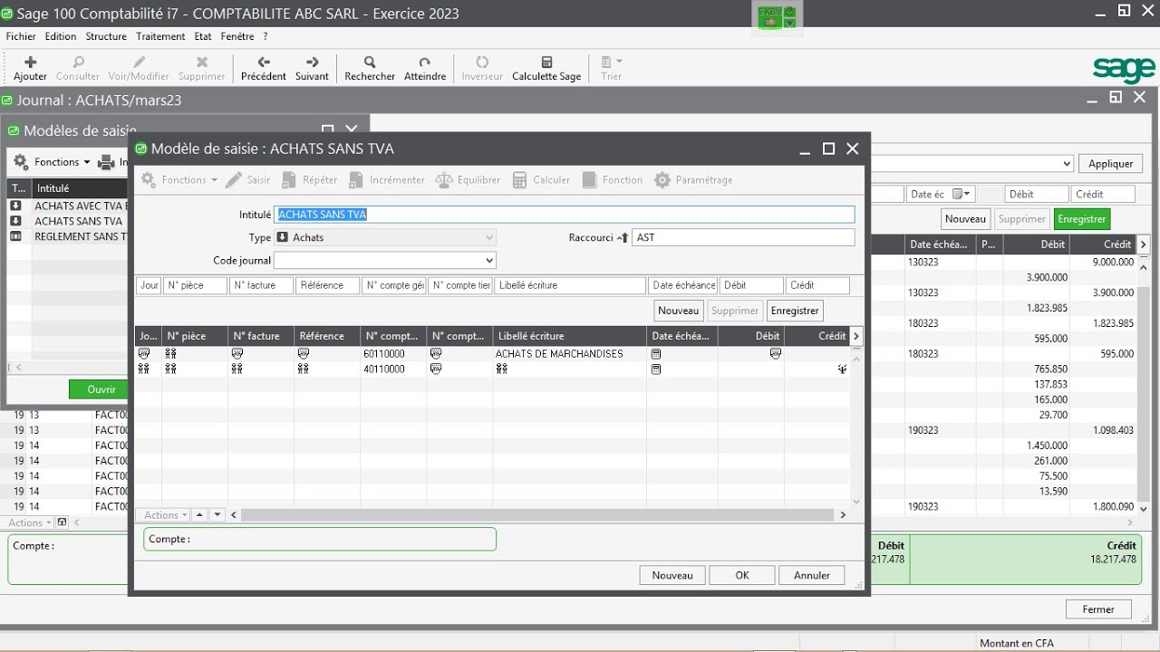Open Fonctions dropdown in Modèles de saisie window
1160x652 pixels.
point(52,162)
